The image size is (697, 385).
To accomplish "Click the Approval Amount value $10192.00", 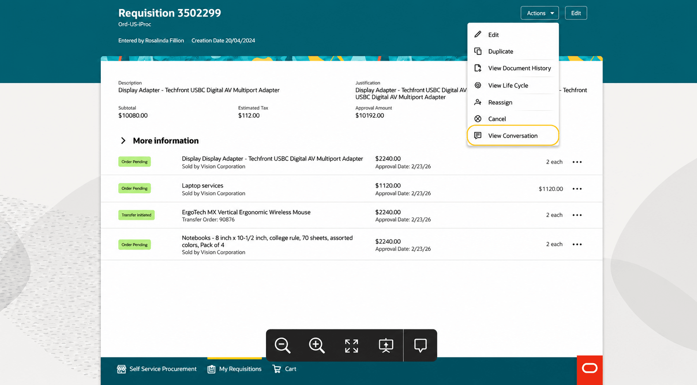I will tap(370, 116).
